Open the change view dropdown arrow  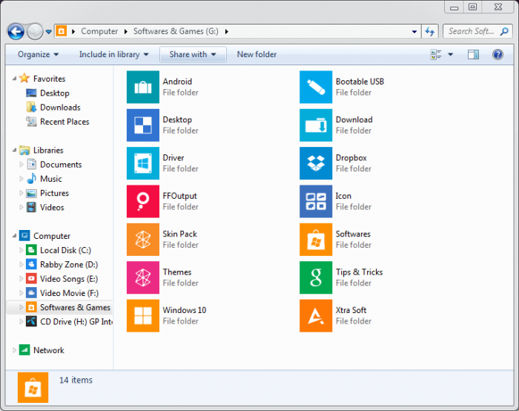pyautogui.click(x=451, y=54)
